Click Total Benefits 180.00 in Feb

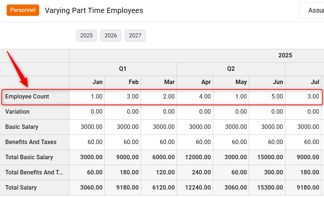point(123,173)
